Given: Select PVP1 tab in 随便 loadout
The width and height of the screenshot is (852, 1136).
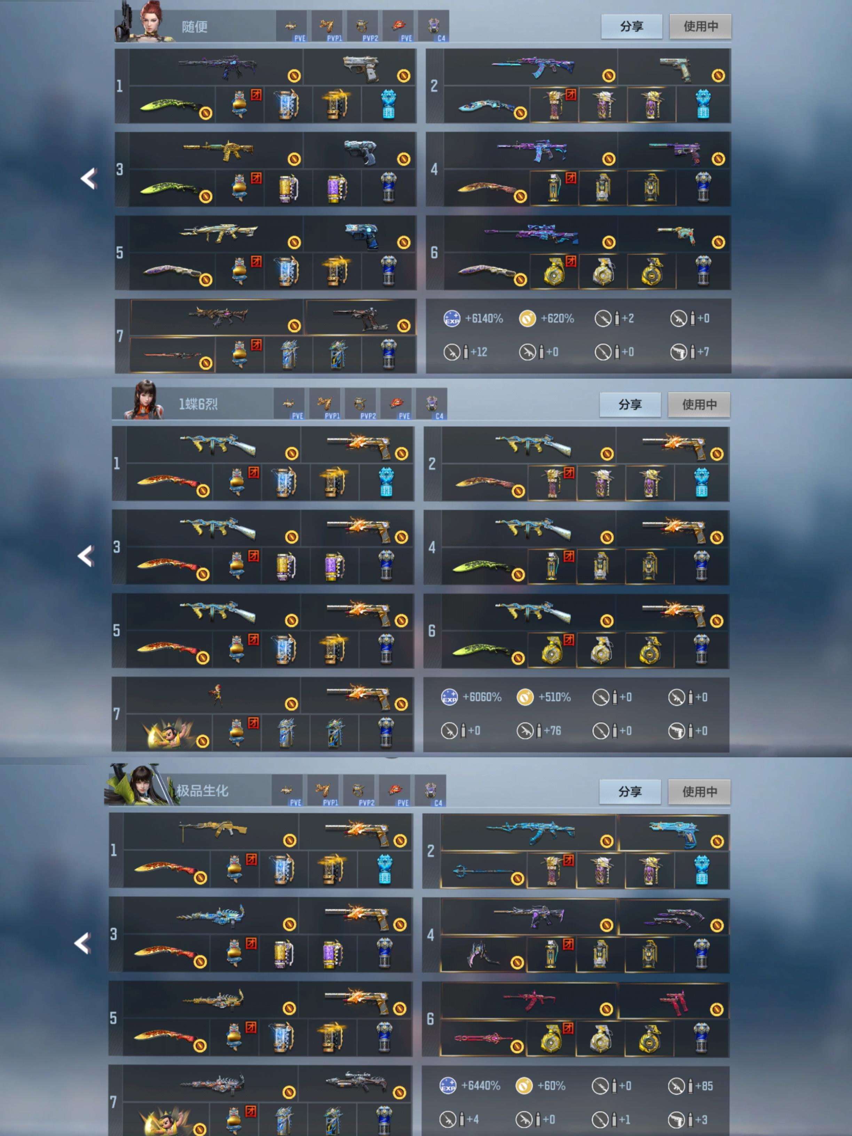Looking at the screenshot, I should 327,26.
